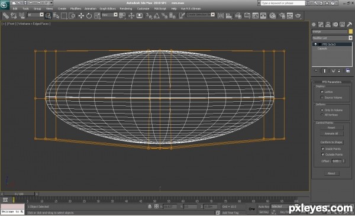This screenshot has width=355, height=216.
Task: Collapse the FFD Parameters rollout
Action: click(x=332, y=82)
